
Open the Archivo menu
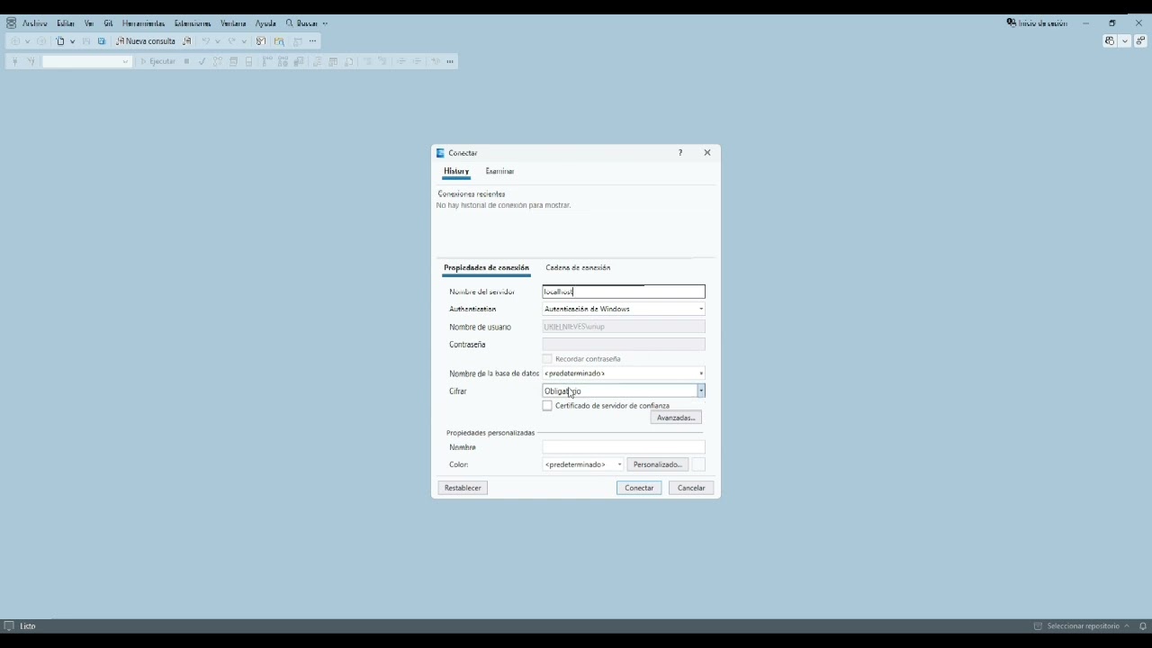tap(34, 23)
